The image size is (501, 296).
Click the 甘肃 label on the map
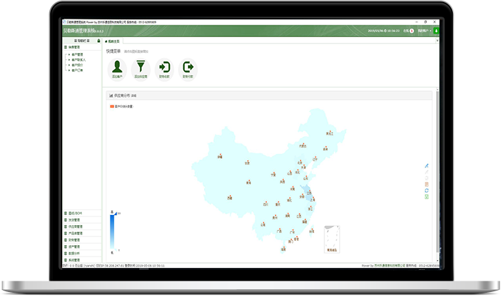247,163
